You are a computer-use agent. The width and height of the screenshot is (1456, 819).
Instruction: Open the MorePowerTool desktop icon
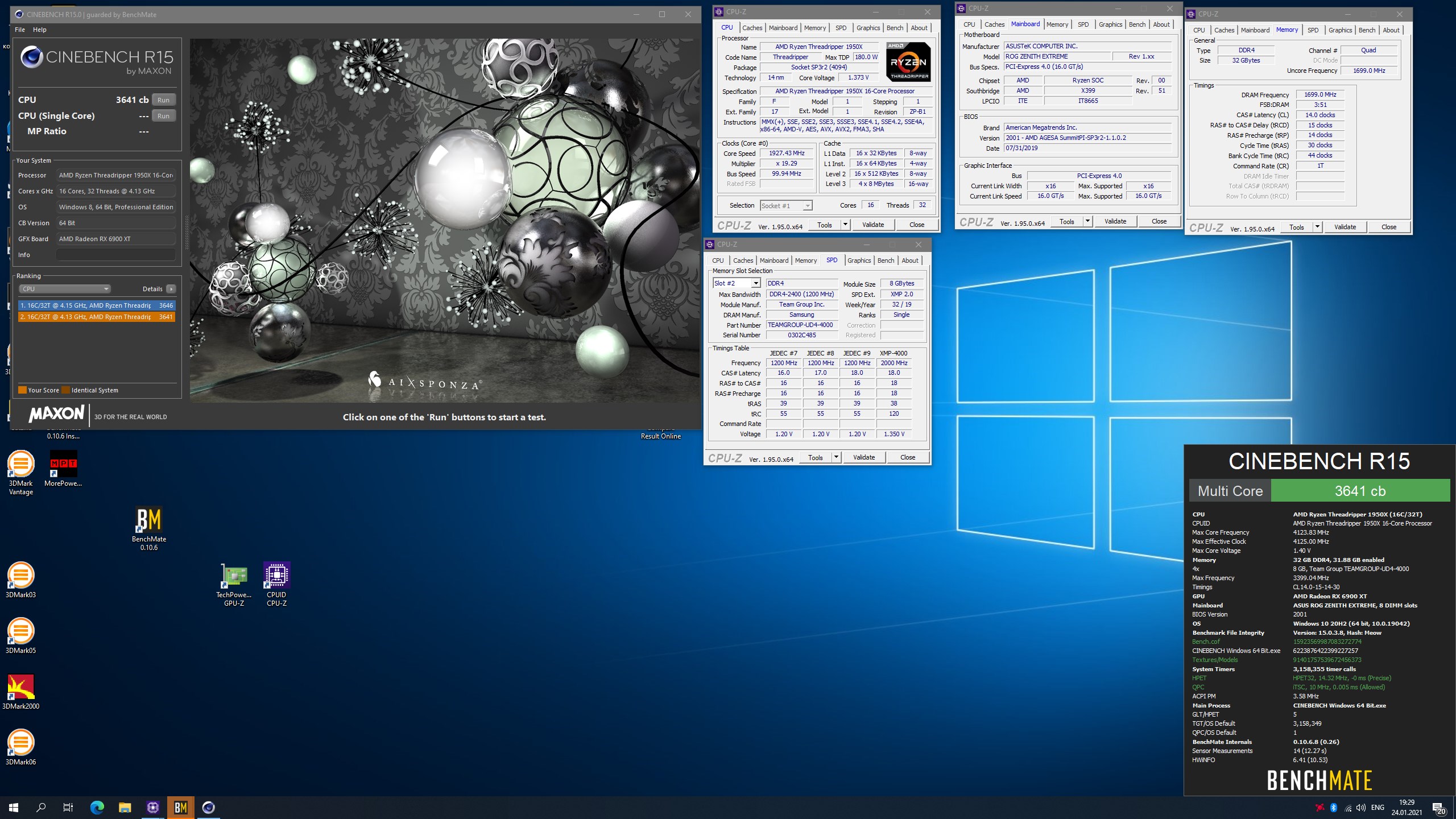pos(63,469)
